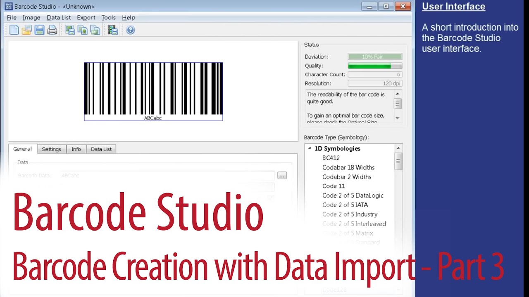Select Code 2 of 5 Industry
This screenshot has height=297, width=529.
350,214
